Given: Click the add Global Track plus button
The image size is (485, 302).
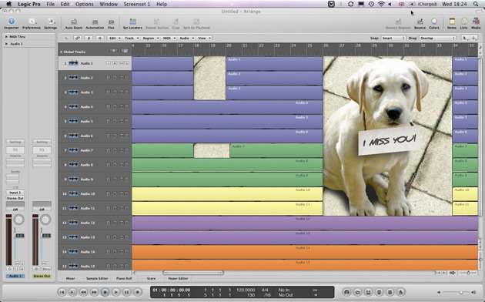Looking at the screenshot, I should [114, 50].
